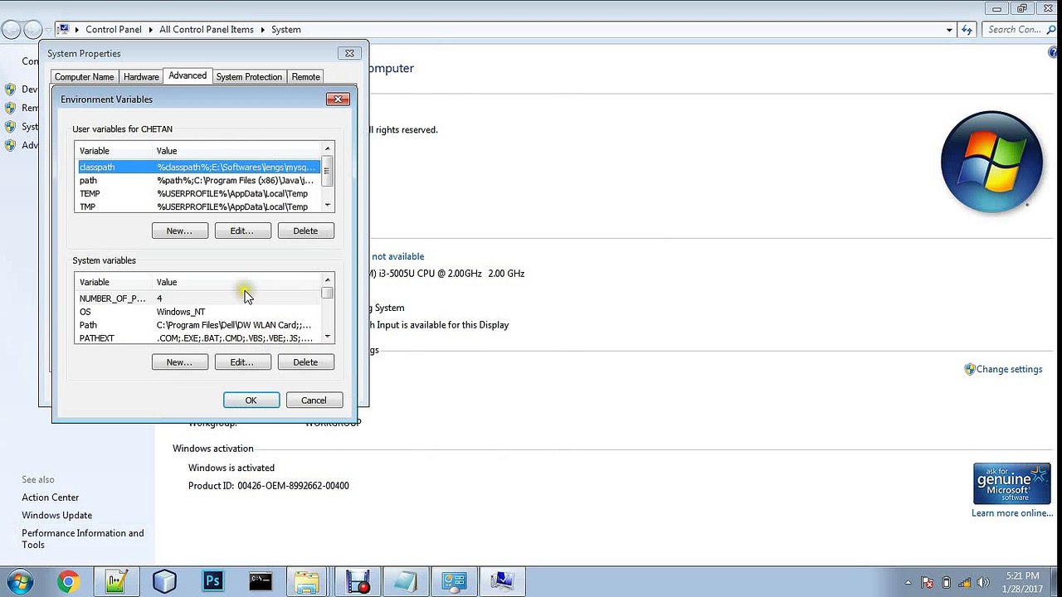Image resolution: width=1062 pixels, height=597 pixels.
Task: Select the OS system variable row
Action: pyautogui.click(x=198, y=312)
